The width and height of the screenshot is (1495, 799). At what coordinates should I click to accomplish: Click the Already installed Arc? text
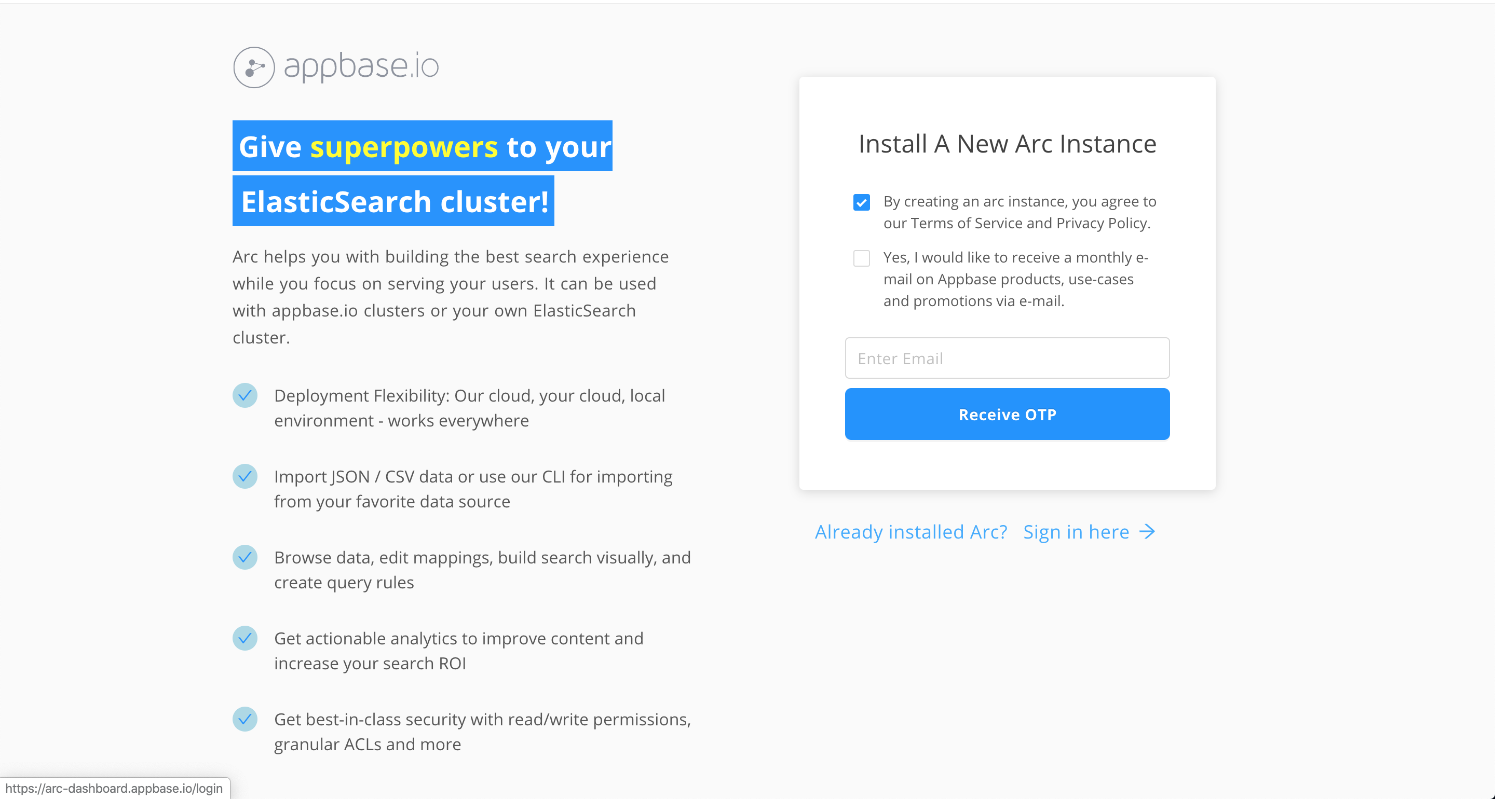point(910,531)
